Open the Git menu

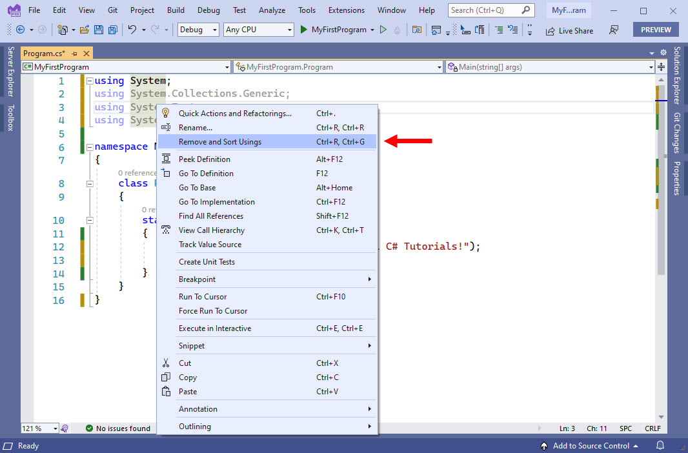(x=112, y=10)
